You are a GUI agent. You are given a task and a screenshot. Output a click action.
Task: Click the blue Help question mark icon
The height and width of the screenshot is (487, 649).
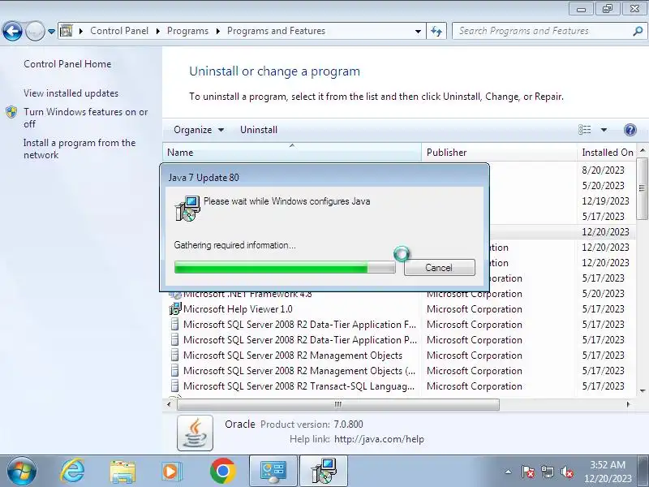[630, 130]
